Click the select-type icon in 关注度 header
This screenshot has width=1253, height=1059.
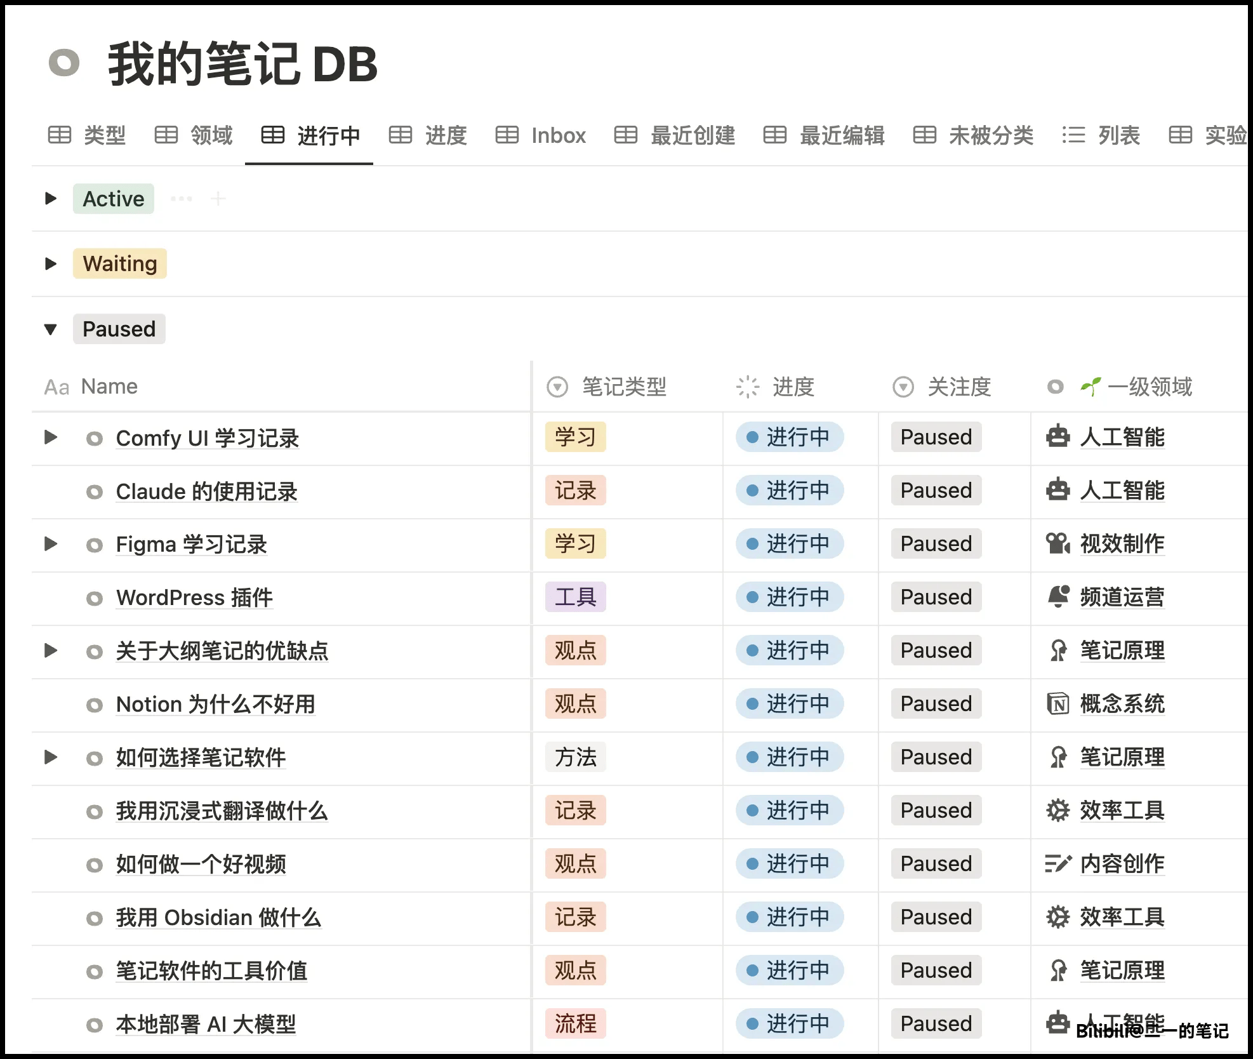[x=903, y=387]
